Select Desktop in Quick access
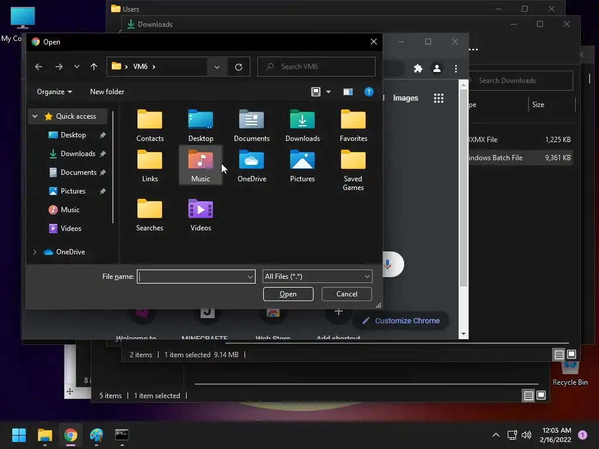The width and height of the screenshot is (599, 449). [x=73, y=135]
